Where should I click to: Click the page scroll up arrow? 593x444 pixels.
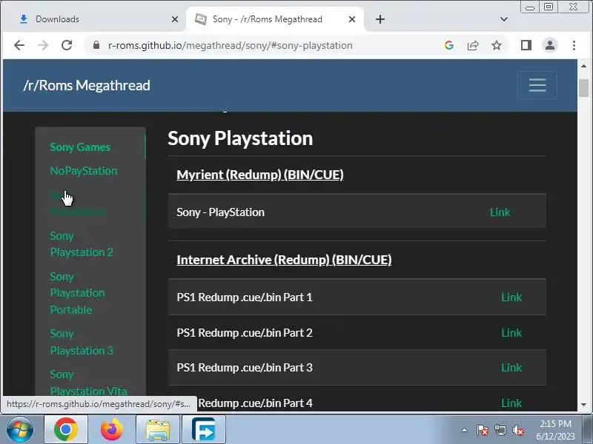[x=583, y=66]
